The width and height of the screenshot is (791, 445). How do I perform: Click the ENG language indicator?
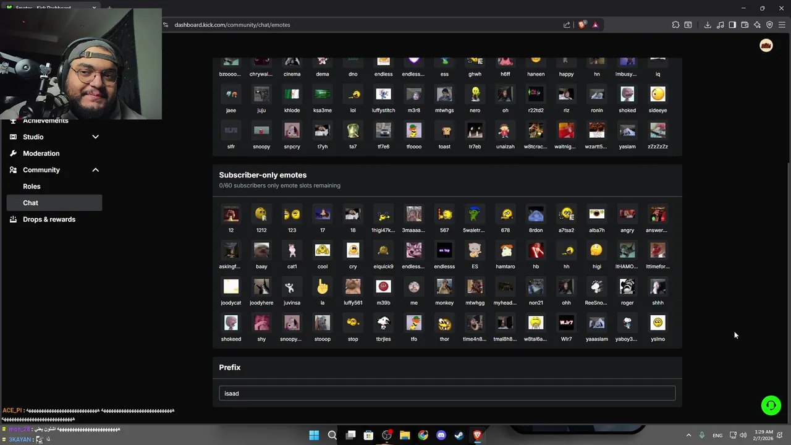[717, 435]
